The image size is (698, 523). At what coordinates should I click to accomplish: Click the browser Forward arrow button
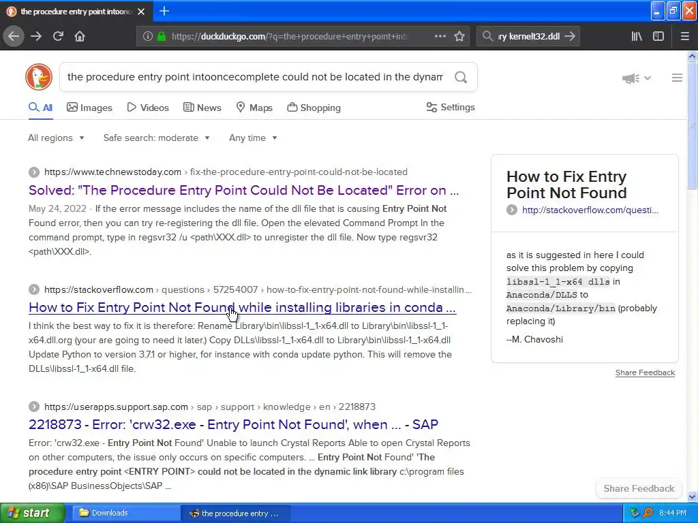click(36, 36)
